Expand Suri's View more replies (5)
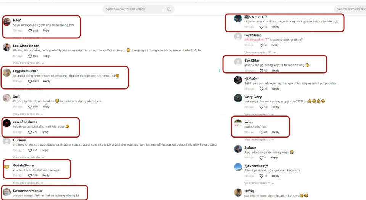 pyautogui.click(x=28, y=114)
